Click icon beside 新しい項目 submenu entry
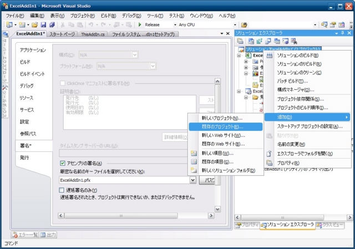 194,153
